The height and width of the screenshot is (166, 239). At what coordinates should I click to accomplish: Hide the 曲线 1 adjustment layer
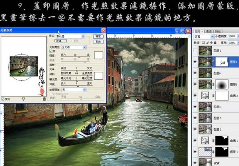coord(195,140)
